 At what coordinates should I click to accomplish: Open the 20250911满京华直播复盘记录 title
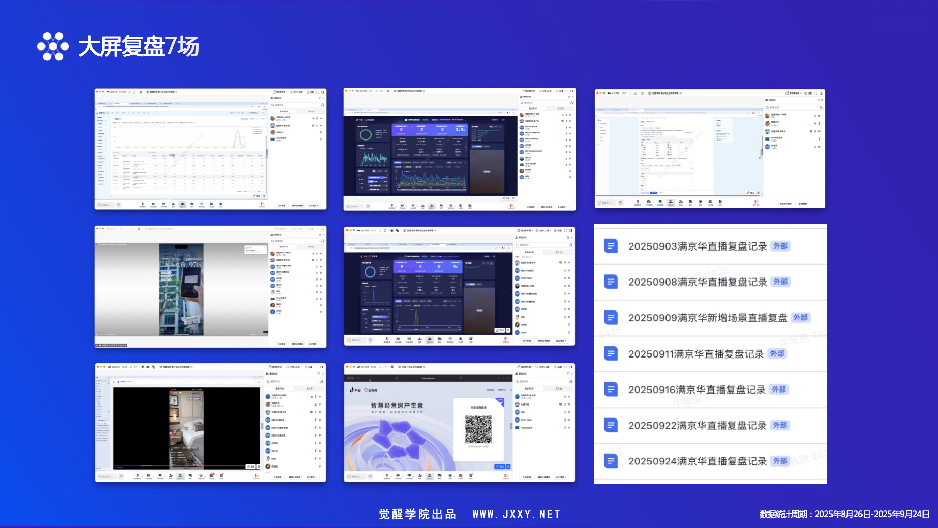(x=695, y=354)
